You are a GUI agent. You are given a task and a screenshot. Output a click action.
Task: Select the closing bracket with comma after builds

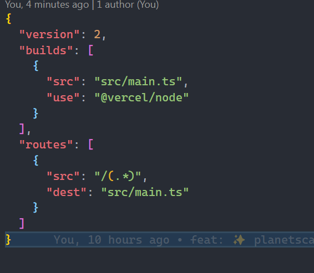(x=24, y=129)
